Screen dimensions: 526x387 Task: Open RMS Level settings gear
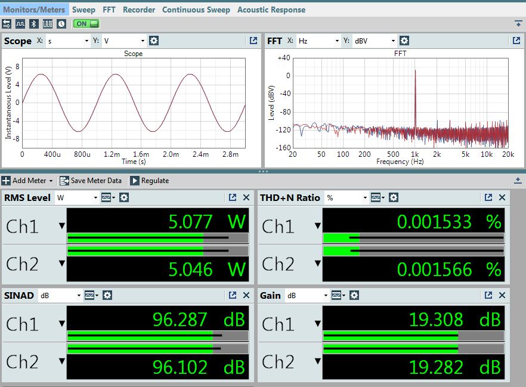(x=124, y=197)
